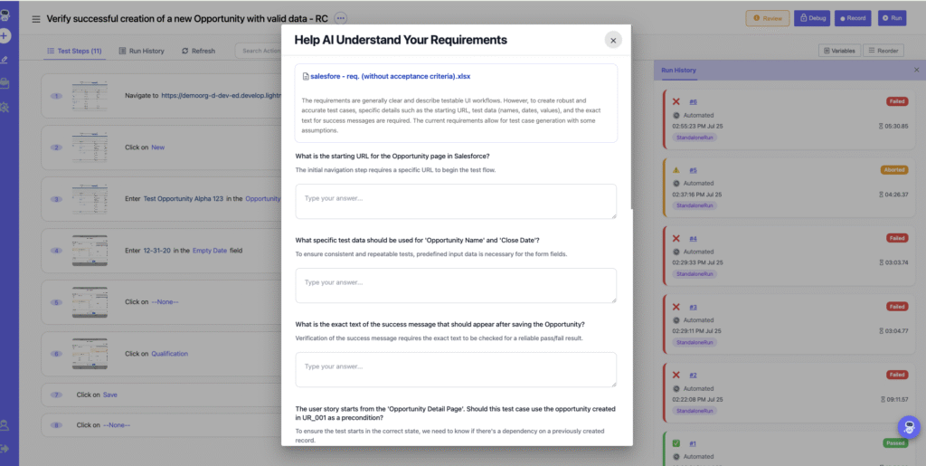Open the briefcase icon in left sidebar
This screenshot has width=926, height=466.
pyautogui.click(x=5, y=83)
